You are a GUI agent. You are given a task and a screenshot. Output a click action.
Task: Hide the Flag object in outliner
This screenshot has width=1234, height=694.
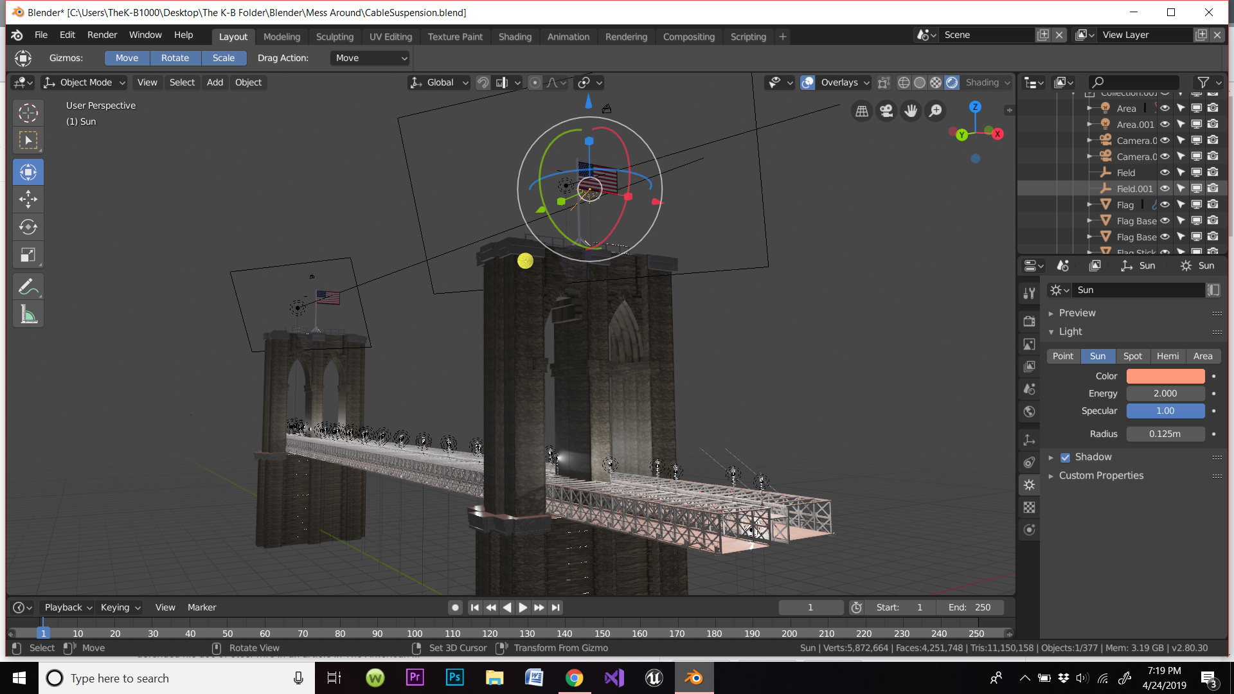point(1165,205)
